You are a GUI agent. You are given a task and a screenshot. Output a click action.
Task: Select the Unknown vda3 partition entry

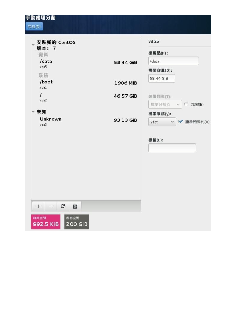tap(86, 121)
